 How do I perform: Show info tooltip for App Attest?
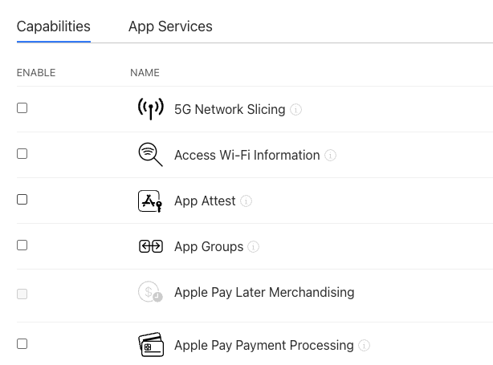[x=246, y=201]
